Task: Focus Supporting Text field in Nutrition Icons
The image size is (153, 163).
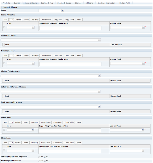Action: tap(70, 64)
